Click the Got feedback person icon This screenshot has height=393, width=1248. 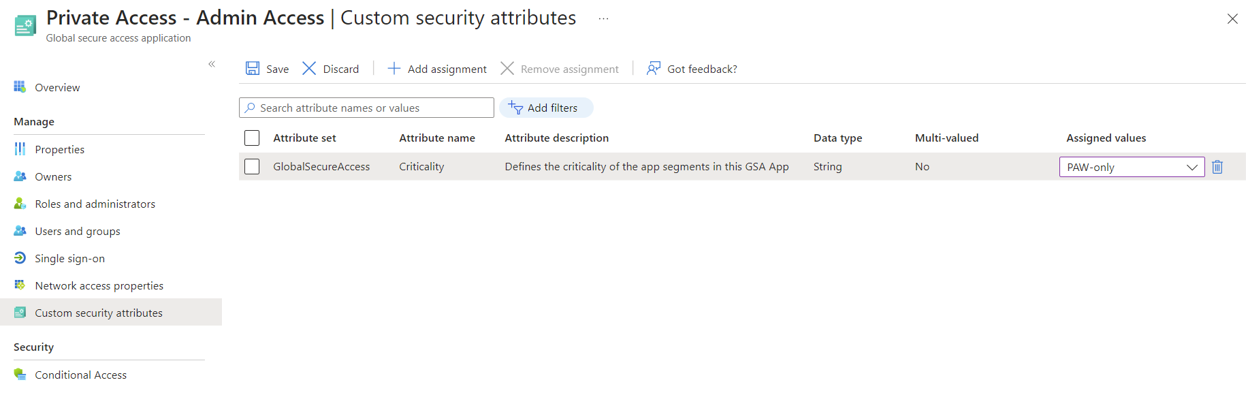[x=654, y=68]
